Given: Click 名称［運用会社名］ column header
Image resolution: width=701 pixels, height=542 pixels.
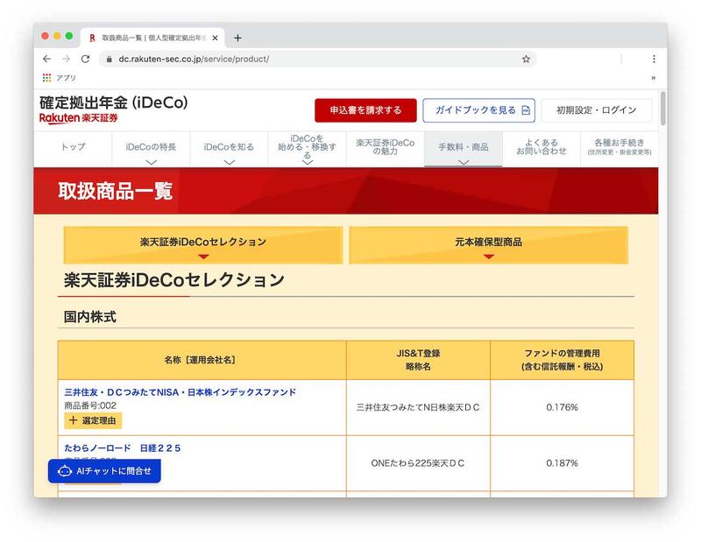Looking at the screenshot, I should coord(202,360).
